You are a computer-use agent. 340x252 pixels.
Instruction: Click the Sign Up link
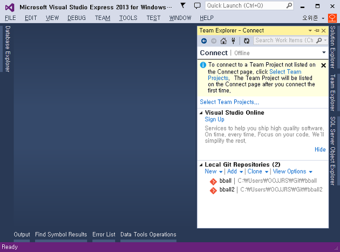coord(214,120)
